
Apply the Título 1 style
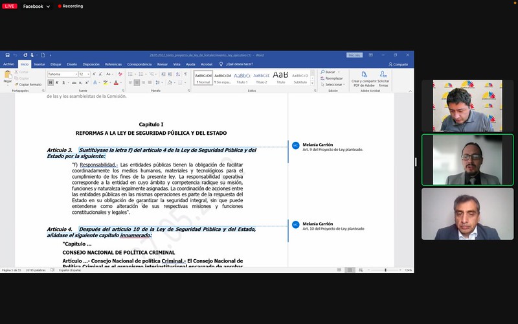[x=242, y=78]
